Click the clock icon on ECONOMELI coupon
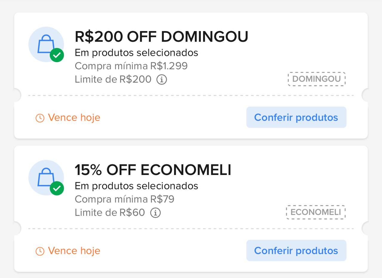This screenshot has height=278, width=382. [40, 251]
